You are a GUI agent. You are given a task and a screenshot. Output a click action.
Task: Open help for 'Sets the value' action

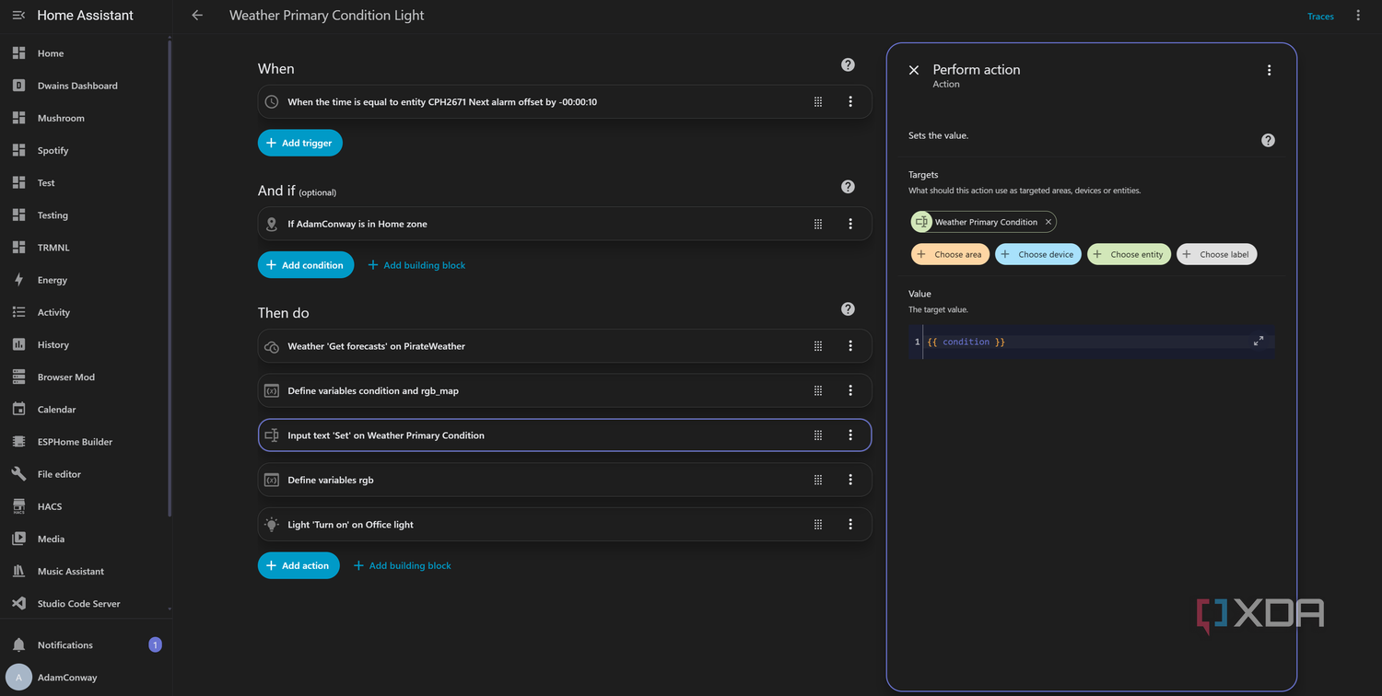(1268, 140)
